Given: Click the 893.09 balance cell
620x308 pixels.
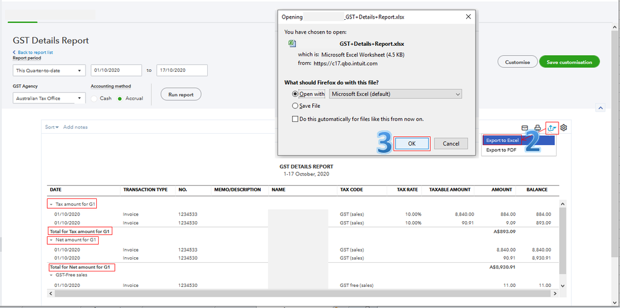Looking at the screenshot, I should pyautogui.click(x=543, y=222).
